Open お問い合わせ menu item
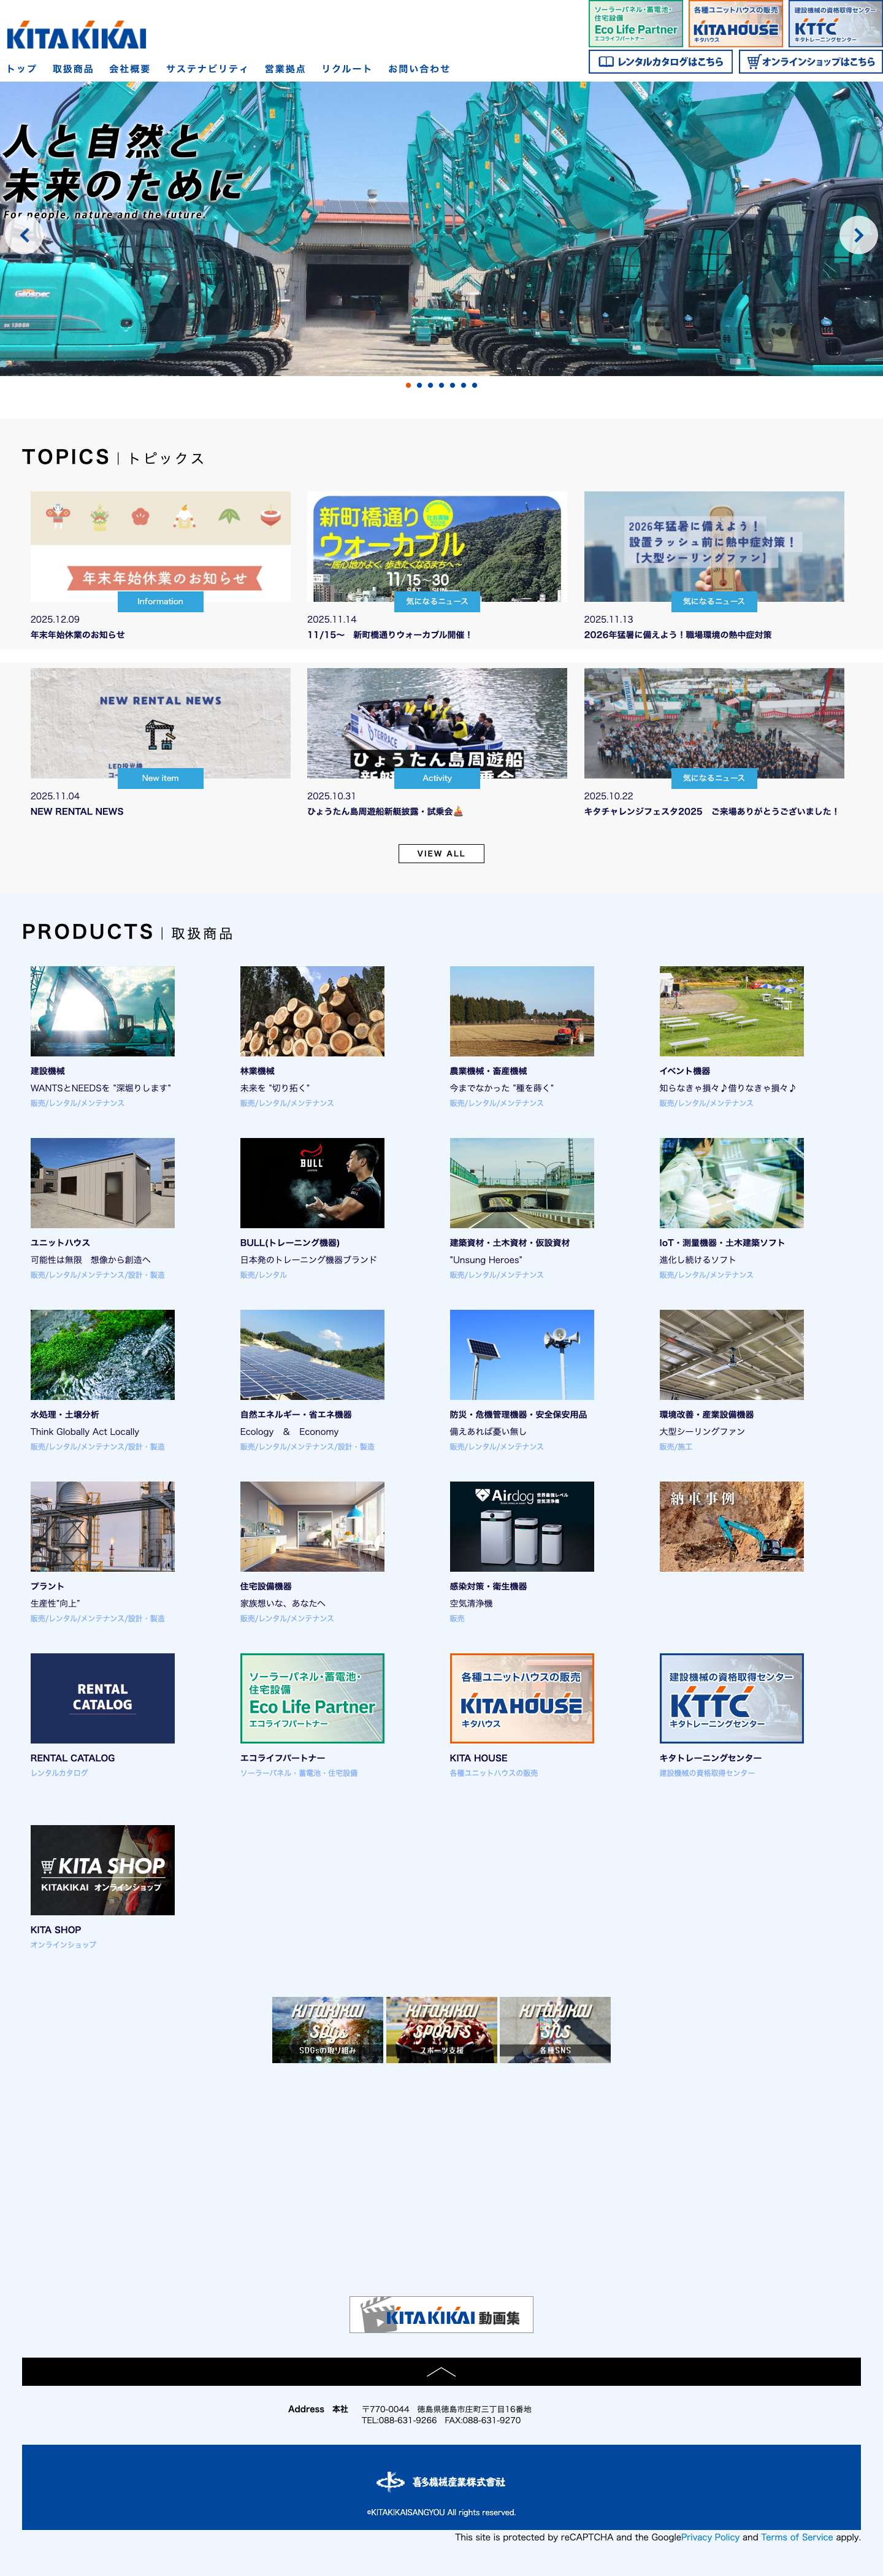Viewport: 883px width, 2576px height. click(x=419, y=69)
